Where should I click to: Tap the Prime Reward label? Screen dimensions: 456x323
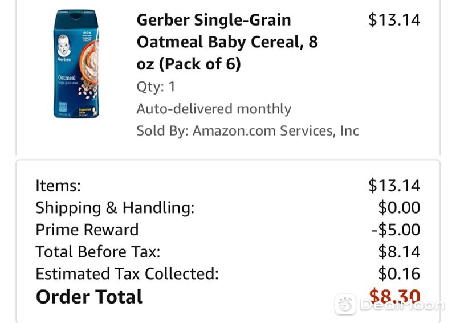(x=87, y=230)
